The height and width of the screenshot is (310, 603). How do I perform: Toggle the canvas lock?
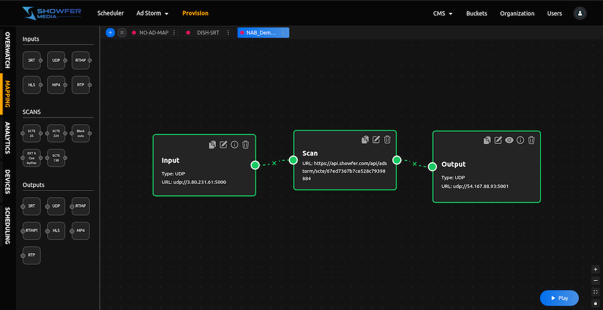pyautogui.click(x=596, y=303)
